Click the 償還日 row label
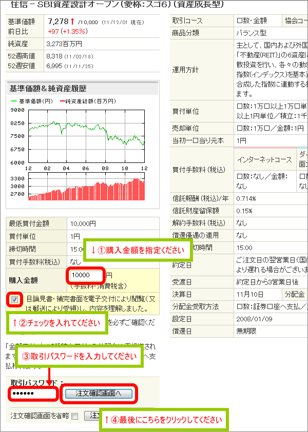The height and width of the screenshot is (432, 308). [182, 331]
